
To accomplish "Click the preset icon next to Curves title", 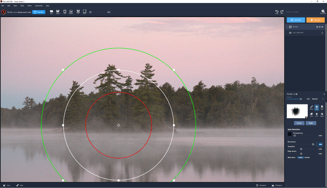I will (x=296, y=94).
